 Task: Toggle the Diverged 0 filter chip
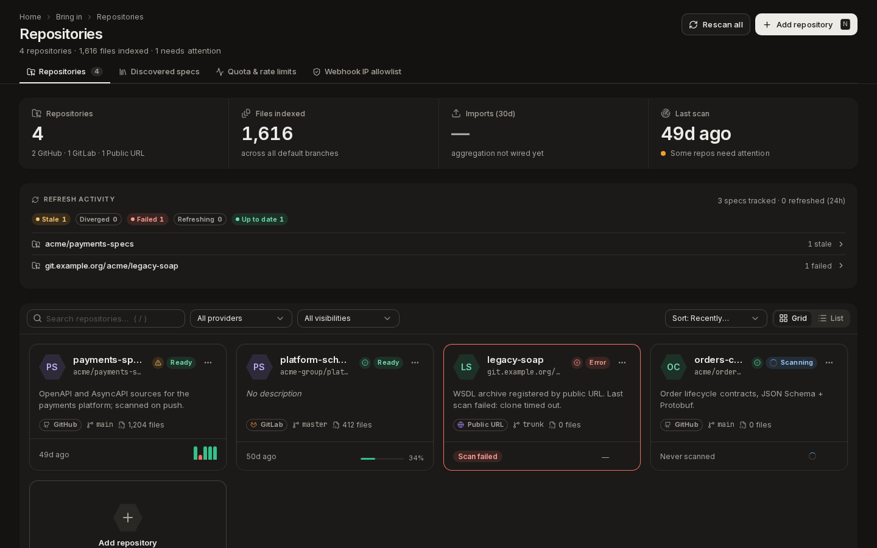click(99, 219)
